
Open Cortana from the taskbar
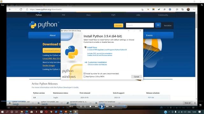coord(12,112)
